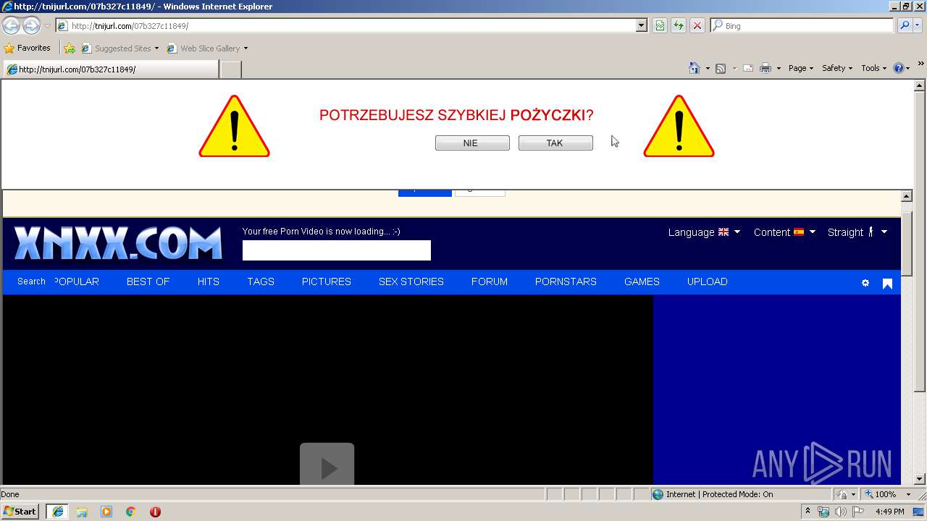Image resolution: width=927 pixels, height=521 pixels.
Task: Open the Page menu
Action: coord(800,68)
